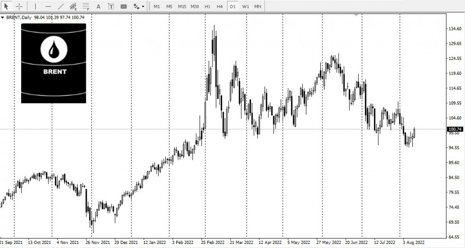Click the active D1 timeframe button
The image size is (465, 248).
pyautogui.click(x=233, y=6)
